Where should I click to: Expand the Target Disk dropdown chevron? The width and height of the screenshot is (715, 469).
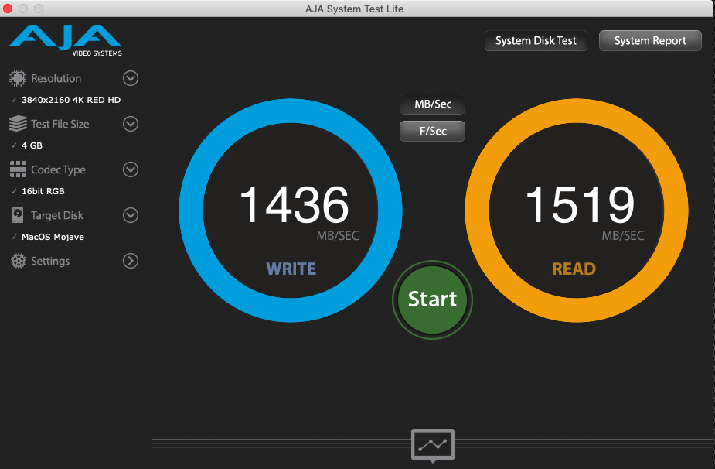(x=131, y=215)
